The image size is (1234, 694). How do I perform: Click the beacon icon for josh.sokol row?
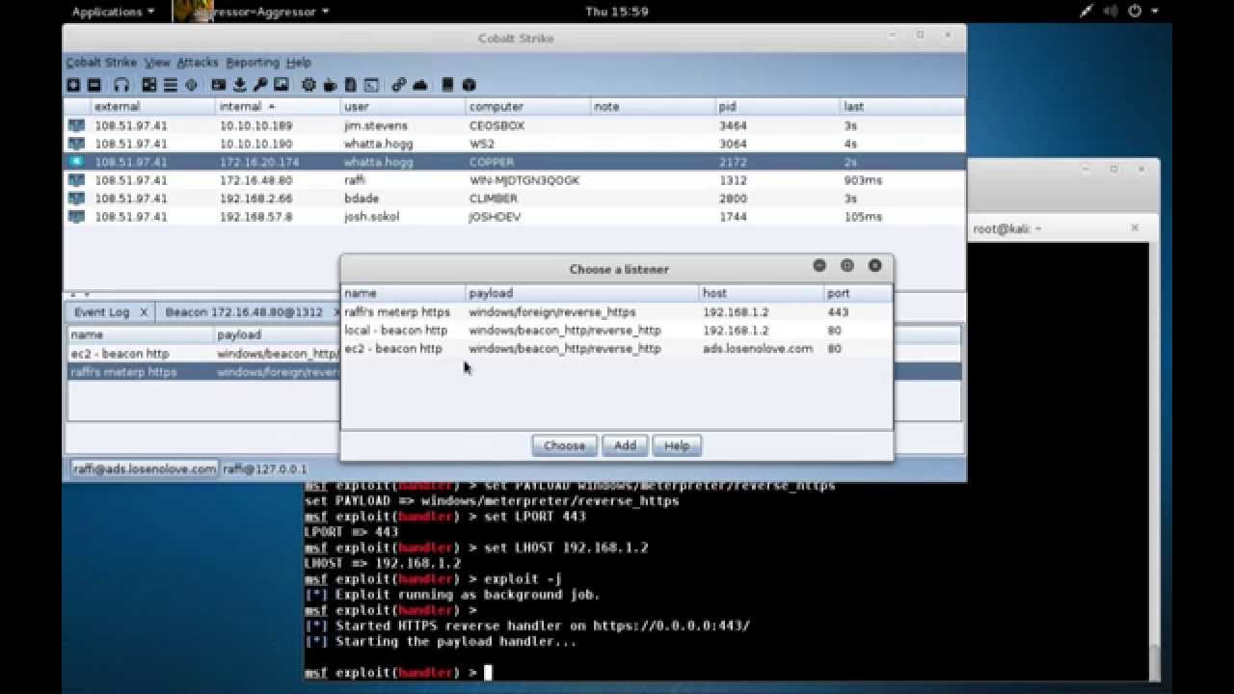tap(76, 217)
